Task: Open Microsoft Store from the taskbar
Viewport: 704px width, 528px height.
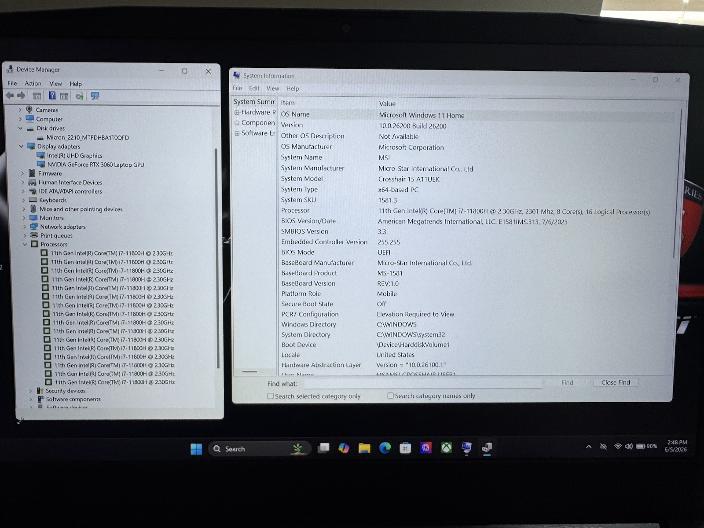Action: (405, 448)
